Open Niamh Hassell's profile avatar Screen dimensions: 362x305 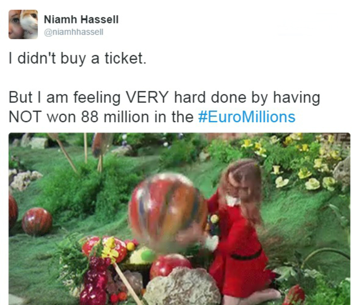click(x=23, y=25)
